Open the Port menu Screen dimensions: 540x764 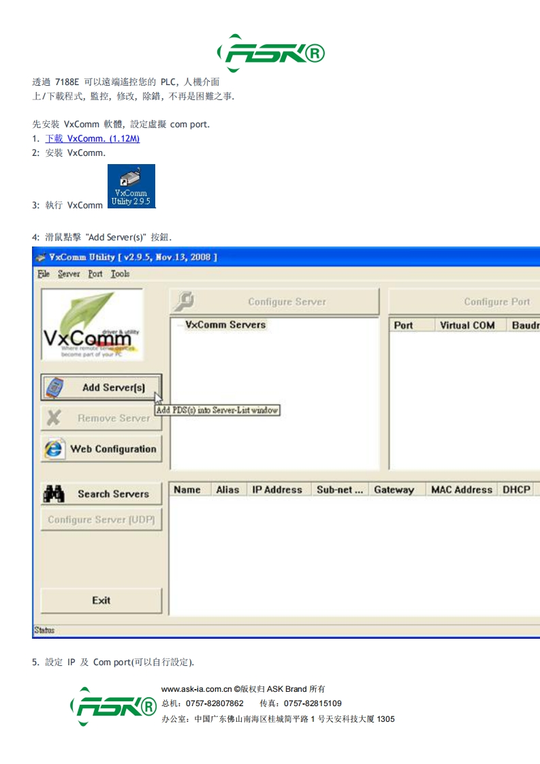tap(95, 274)
